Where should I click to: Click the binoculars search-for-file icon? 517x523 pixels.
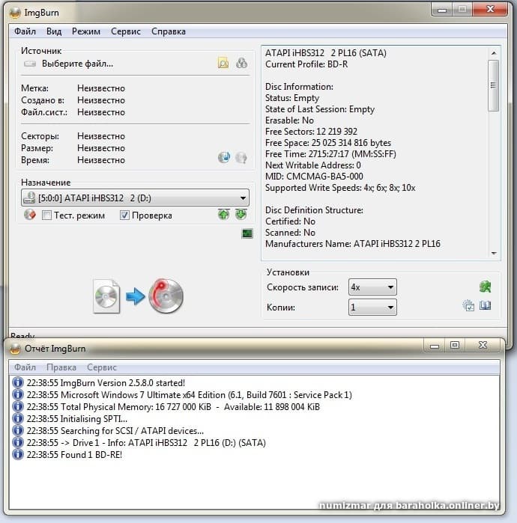coord(241,63)
